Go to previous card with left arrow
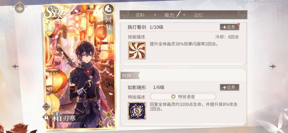The image size is (288, 133). [x=16, y=66]
